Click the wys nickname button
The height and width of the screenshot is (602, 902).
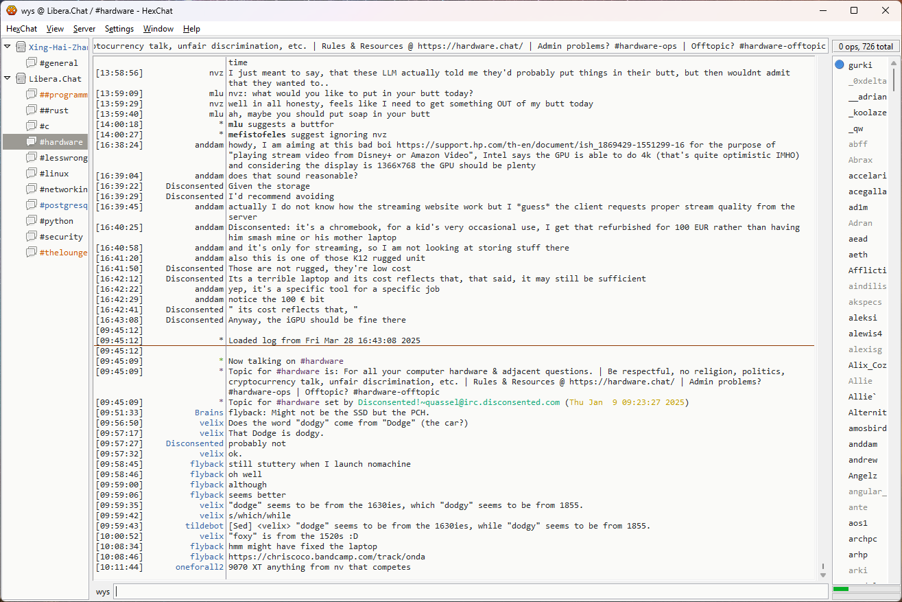102,592
